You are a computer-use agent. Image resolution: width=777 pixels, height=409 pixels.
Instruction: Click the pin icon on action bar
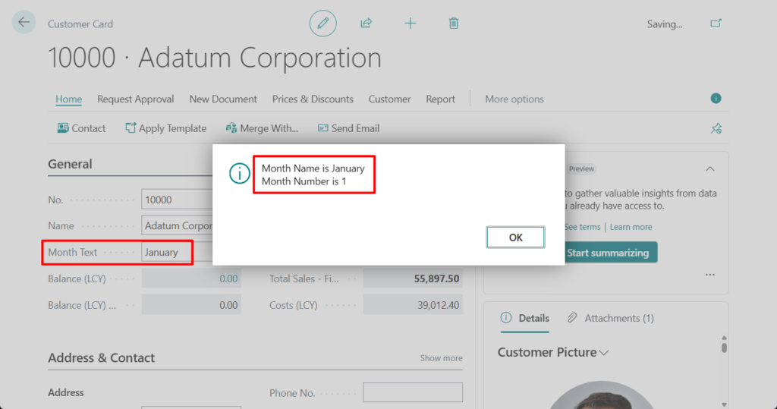(x=716, y=128)
